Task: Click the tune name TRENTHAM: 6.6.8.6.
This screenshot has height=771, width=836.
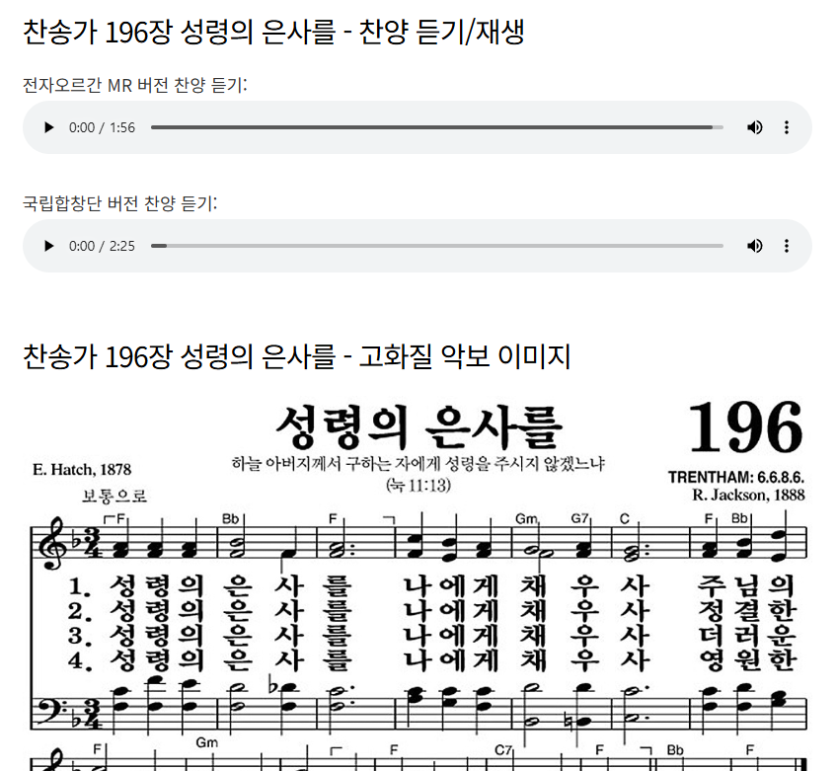Action: click(x=736, y=477)
